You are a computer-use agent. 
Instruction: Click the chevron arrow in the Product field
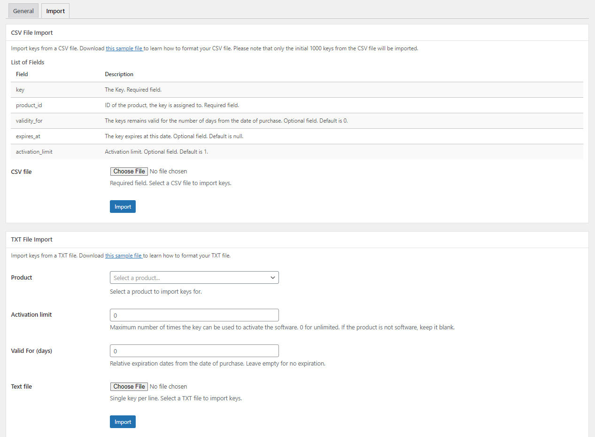(x=272, y=278)
